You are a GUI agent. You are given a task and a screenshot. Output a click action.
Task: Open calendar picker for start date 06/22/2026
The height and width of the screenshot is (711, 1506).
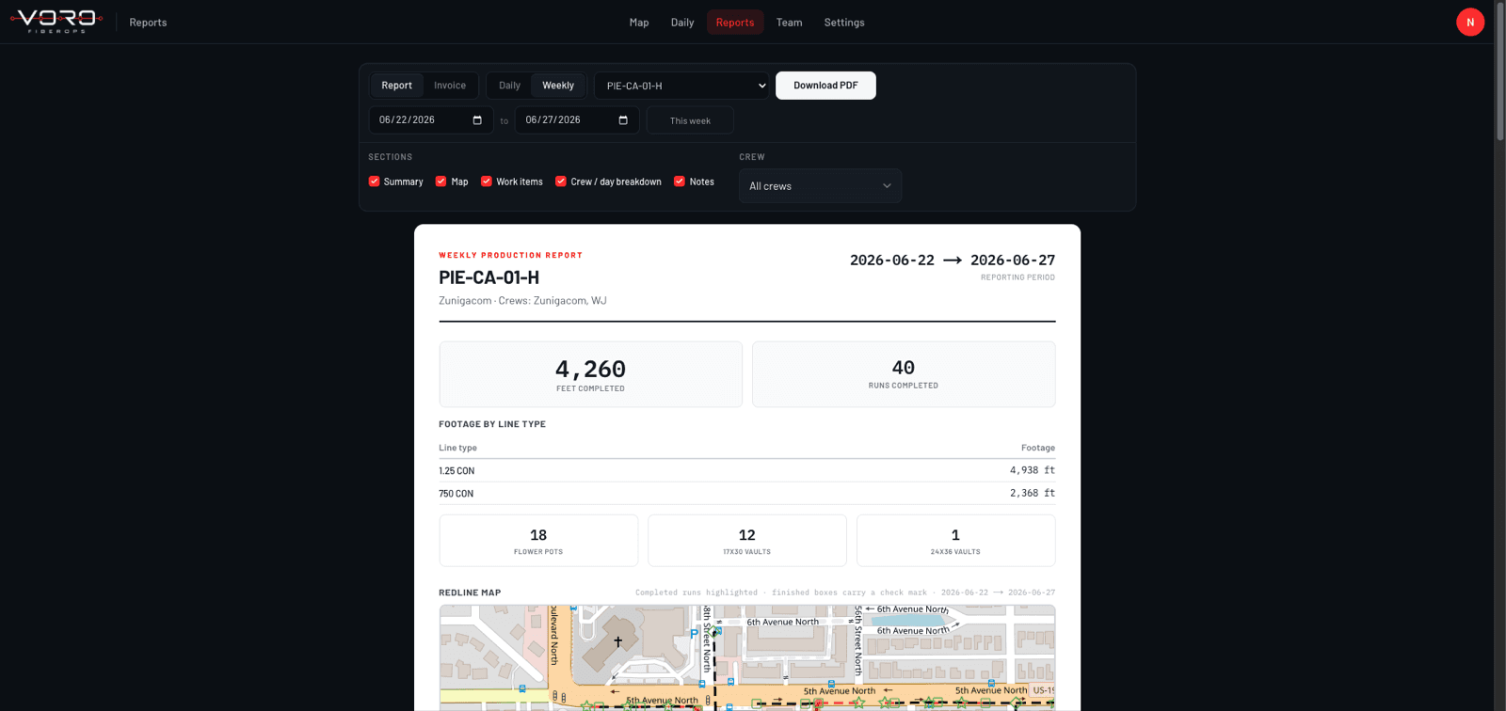(x=477, y=120)
